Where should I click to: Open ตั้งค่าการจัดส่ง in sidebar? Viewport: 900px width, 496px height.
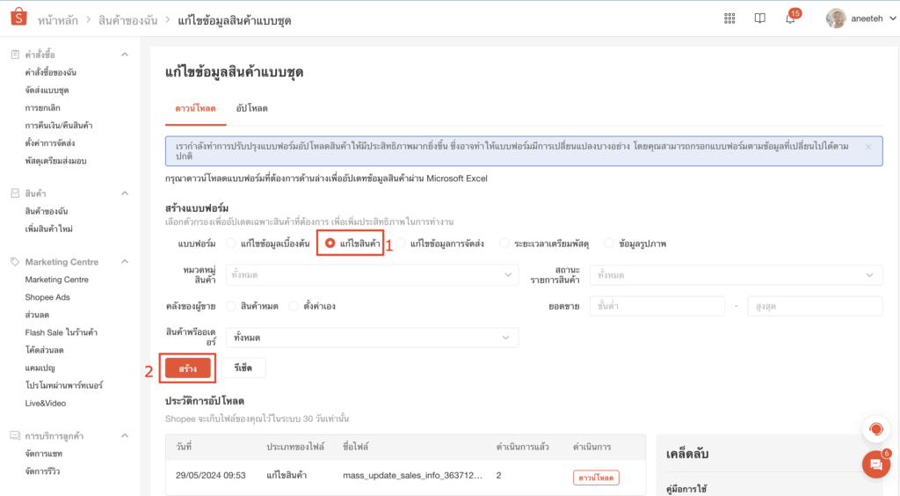click(x=50, y=143)
